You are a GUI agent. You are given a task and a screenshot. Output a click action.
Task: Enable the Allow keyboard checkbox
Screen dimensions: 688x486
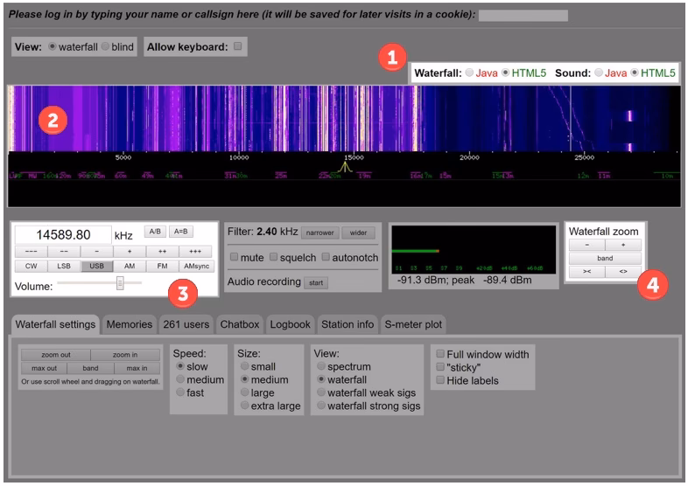(238, 46)
